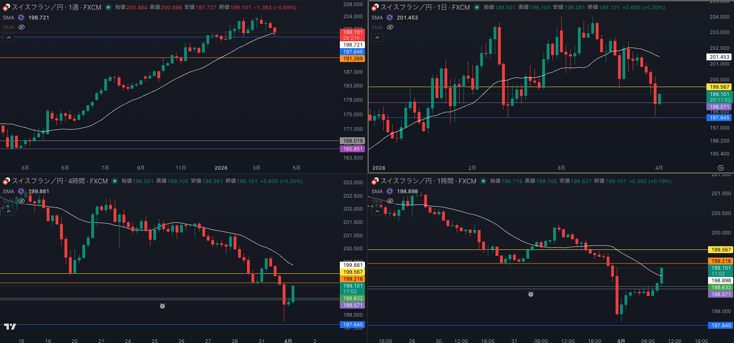Click the TradingView logo in the 4-hour chart

coord(10,326)
